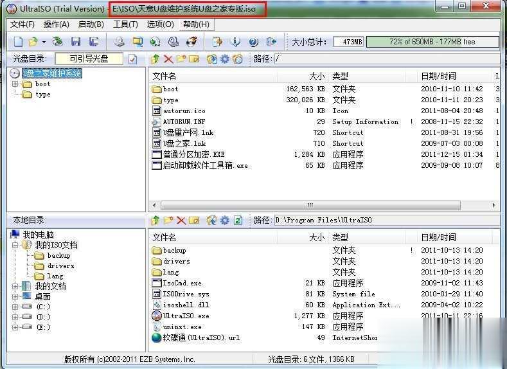The width and height of the screenshot is (507, 369).
Task: Click the red X delete icon in local toolbar
Action: pyautogui.click(x=181, y=221)
